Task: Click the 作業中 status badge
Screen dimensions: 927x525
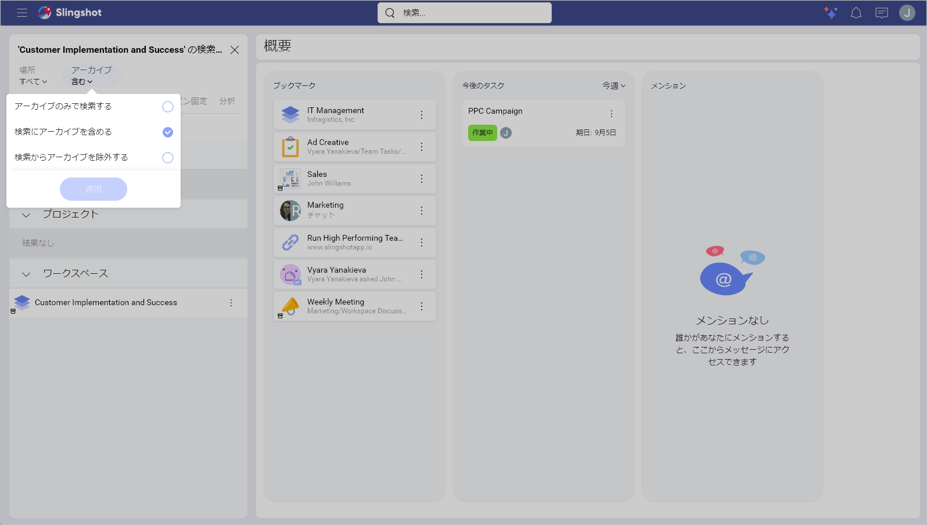Action: (483, 133)
